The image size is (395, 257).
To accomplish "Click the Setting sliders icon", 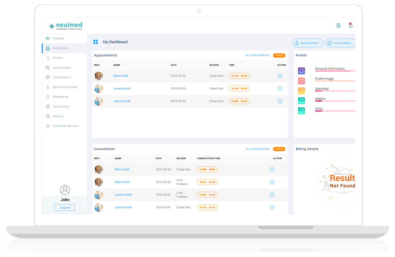I will click(x=48, y=116).
